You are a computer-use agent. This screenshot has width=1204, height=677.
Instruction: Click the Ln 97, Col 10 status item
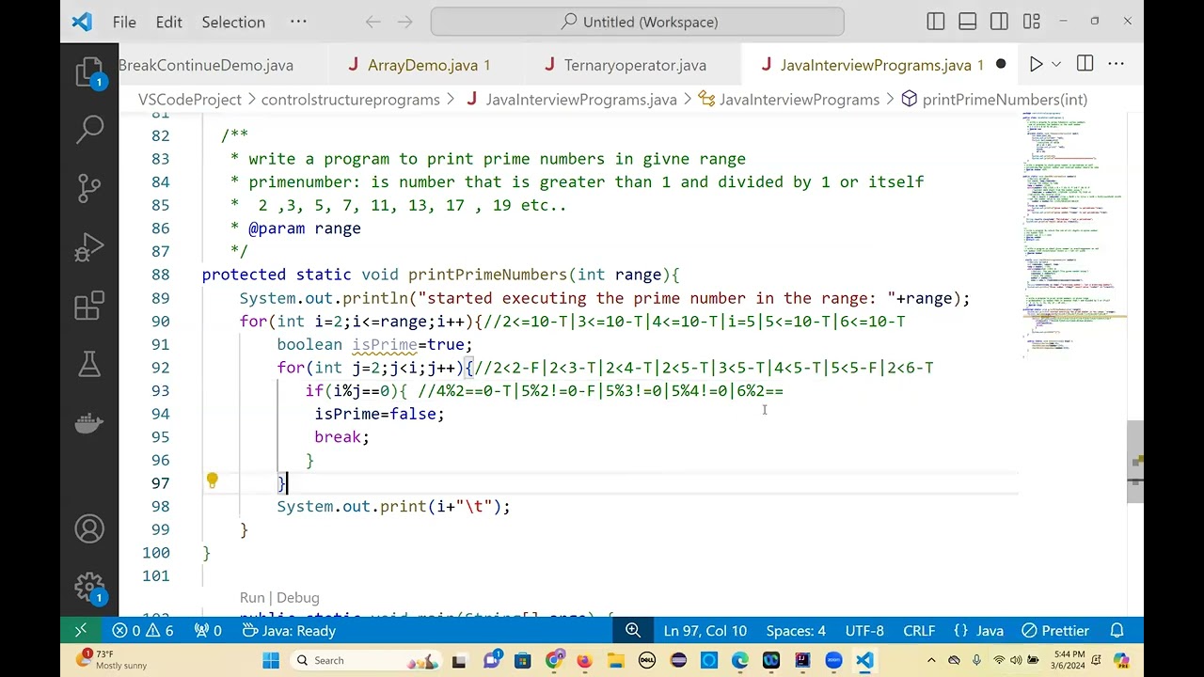pos(705,631)
